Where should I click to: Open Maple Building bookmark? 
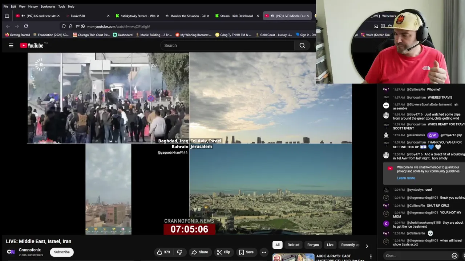(x=153, y=35)
